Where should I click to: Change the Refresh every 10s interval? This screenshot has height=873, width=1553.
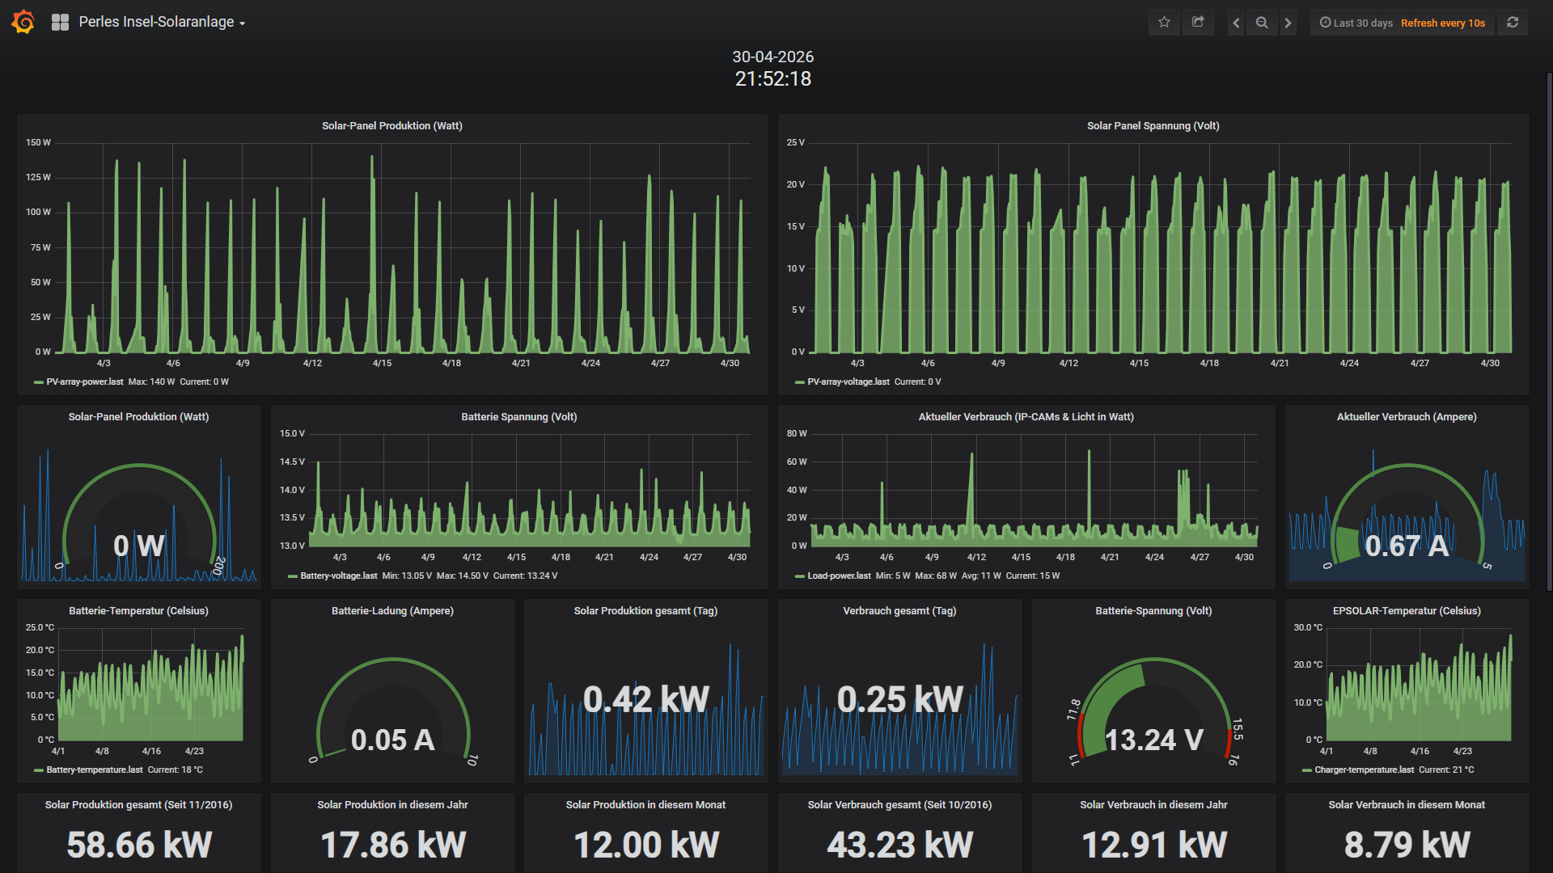click(x=1443, y=23)
